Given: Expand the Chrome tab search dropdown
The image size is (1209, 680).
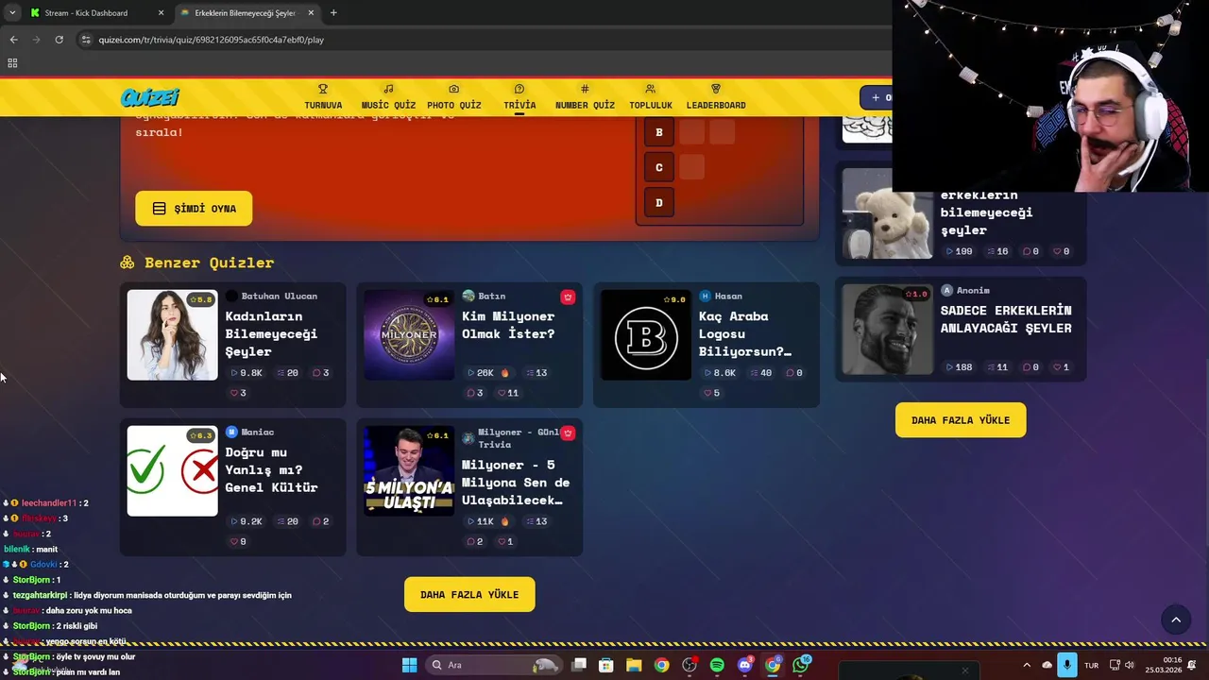Looking at the screenshot, I should 12,13.
